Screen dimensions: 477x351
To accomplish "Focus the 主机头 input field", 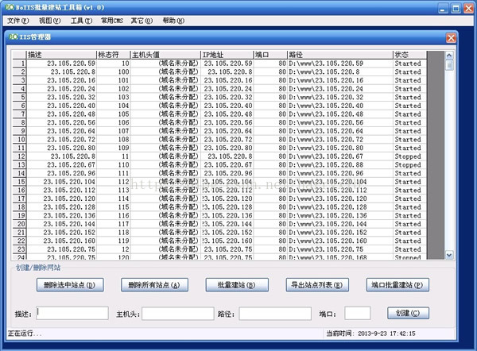I will (x=178, y=314).
